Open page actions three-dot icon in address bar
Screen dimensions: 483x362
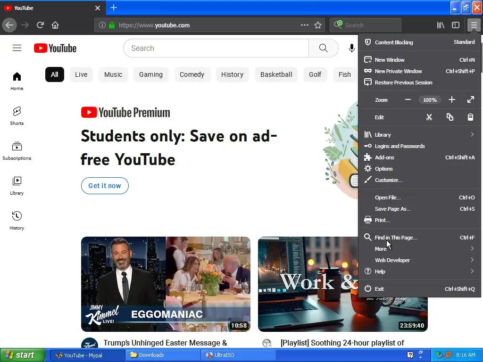click(x=304, y=25)
